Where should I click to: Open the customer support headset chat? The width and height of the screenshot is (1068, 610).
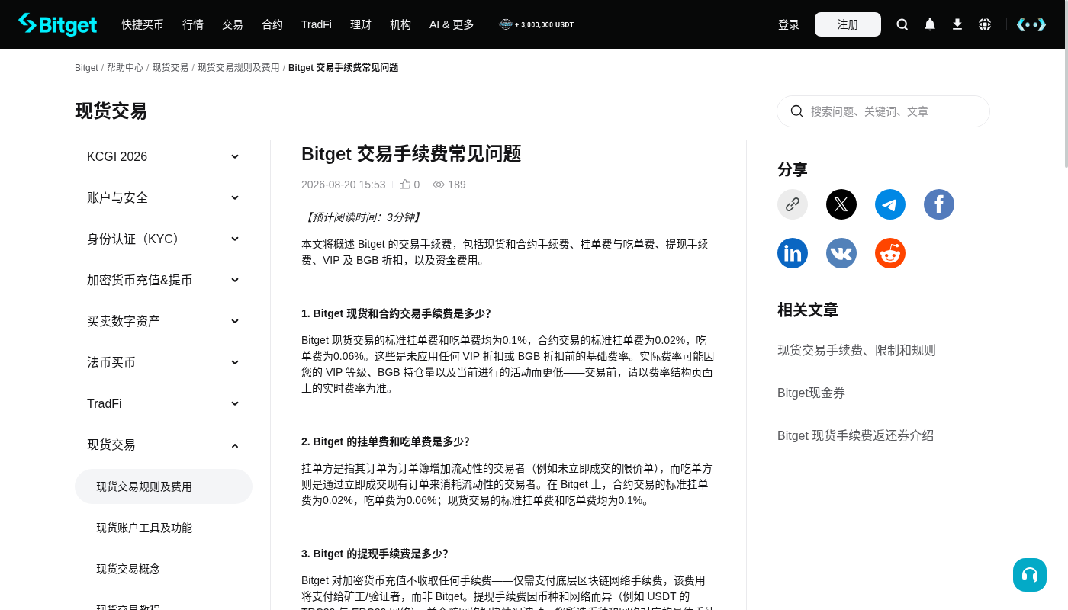[x=1030, y=575]
